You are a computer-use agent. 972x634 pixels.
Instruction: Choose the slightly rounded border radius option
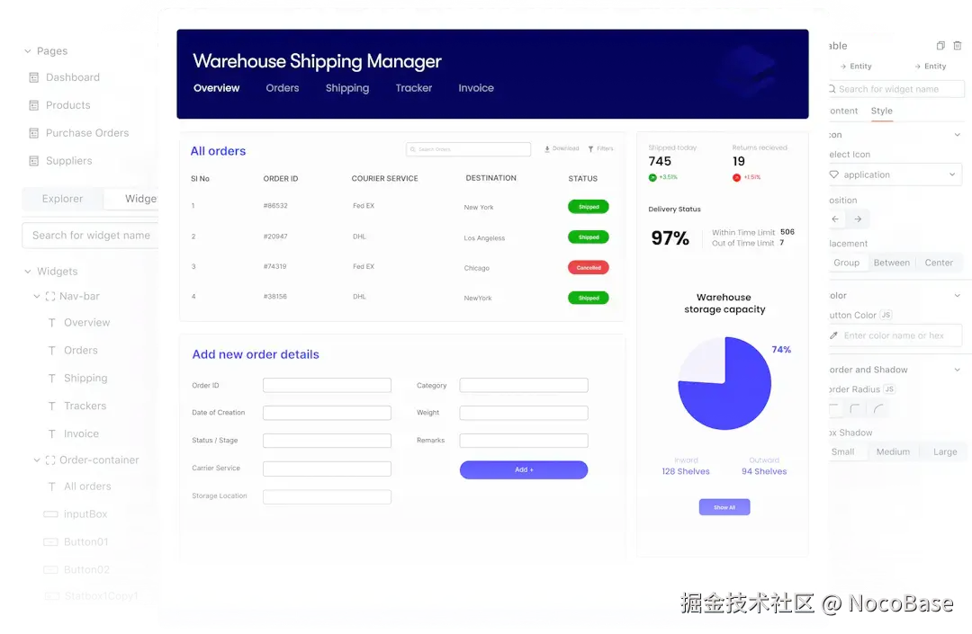point(856,408)
